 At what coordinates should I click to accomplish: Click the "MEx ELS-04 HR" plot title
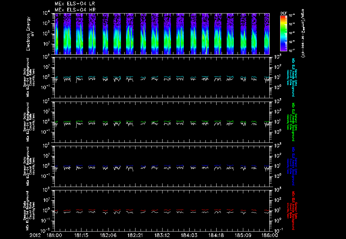pyautogui.click(x=75, y=10)
